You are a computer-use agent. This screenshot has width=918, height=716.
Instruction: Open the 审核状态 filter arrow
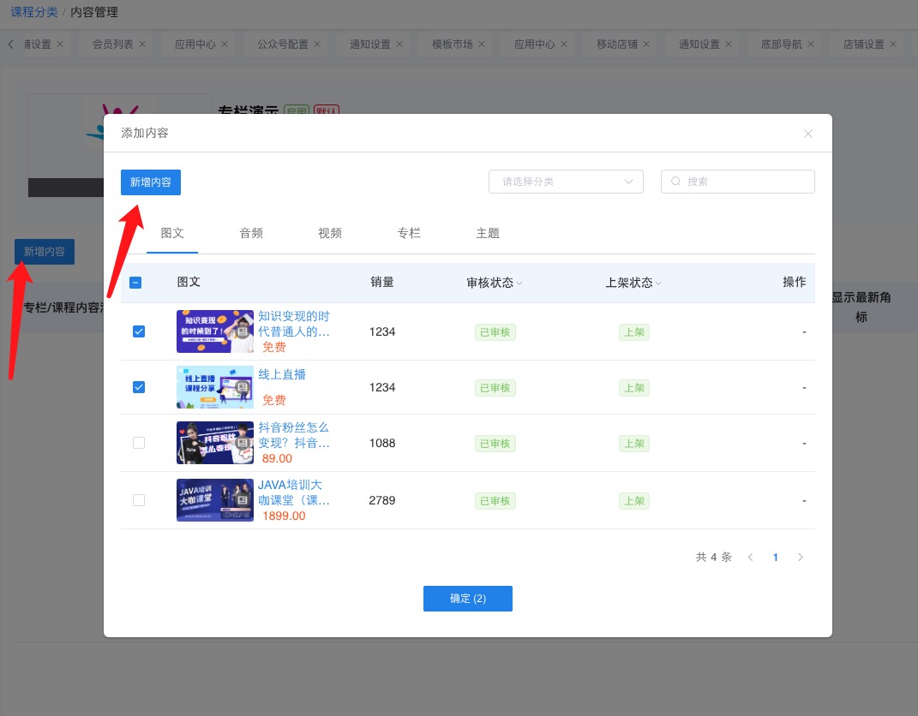tap(519, 283)
